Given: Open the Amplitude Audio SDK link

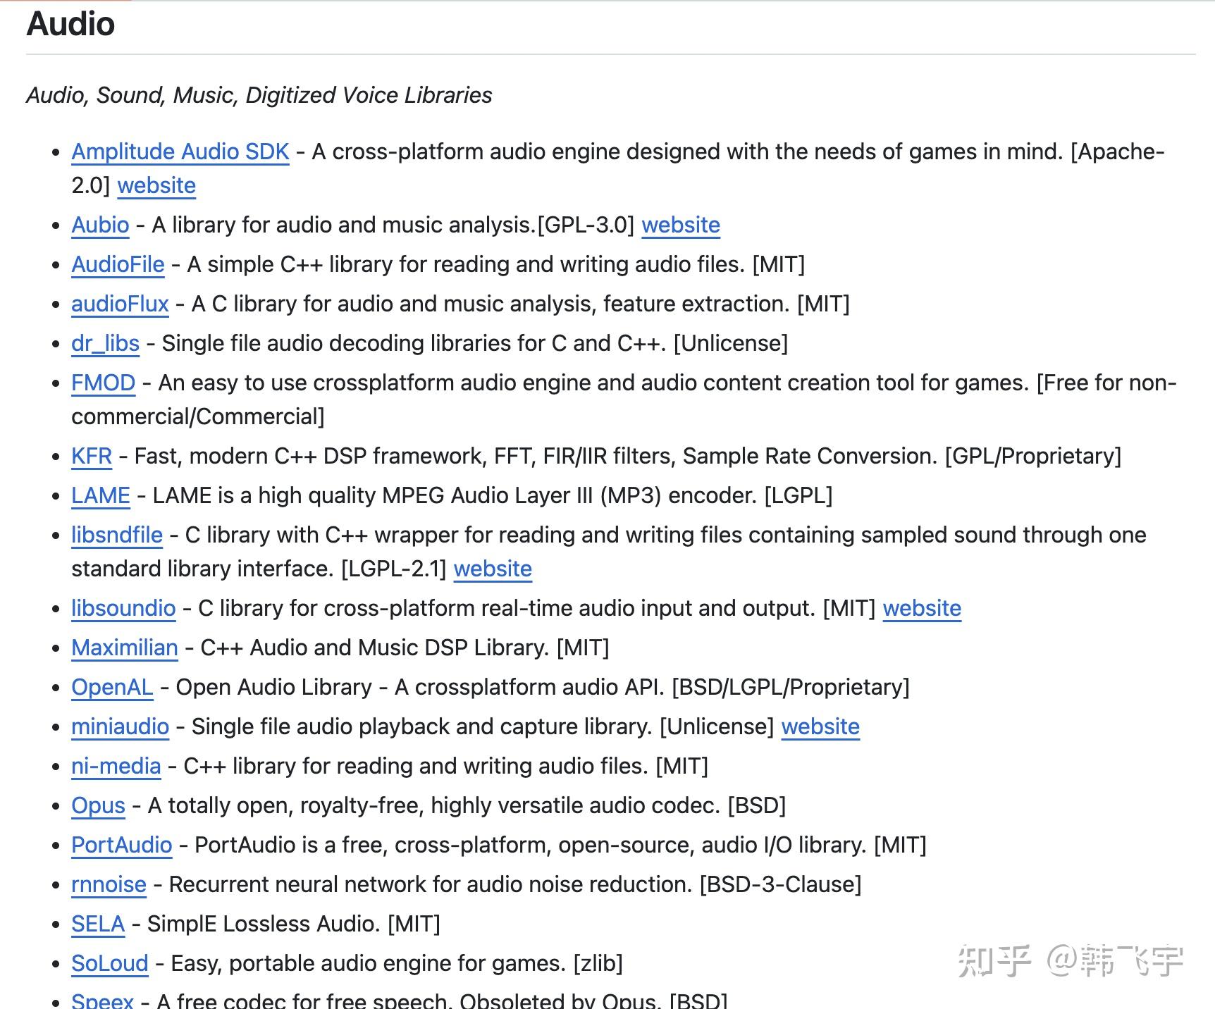Looking at the screenshot, I should (178, 152).
